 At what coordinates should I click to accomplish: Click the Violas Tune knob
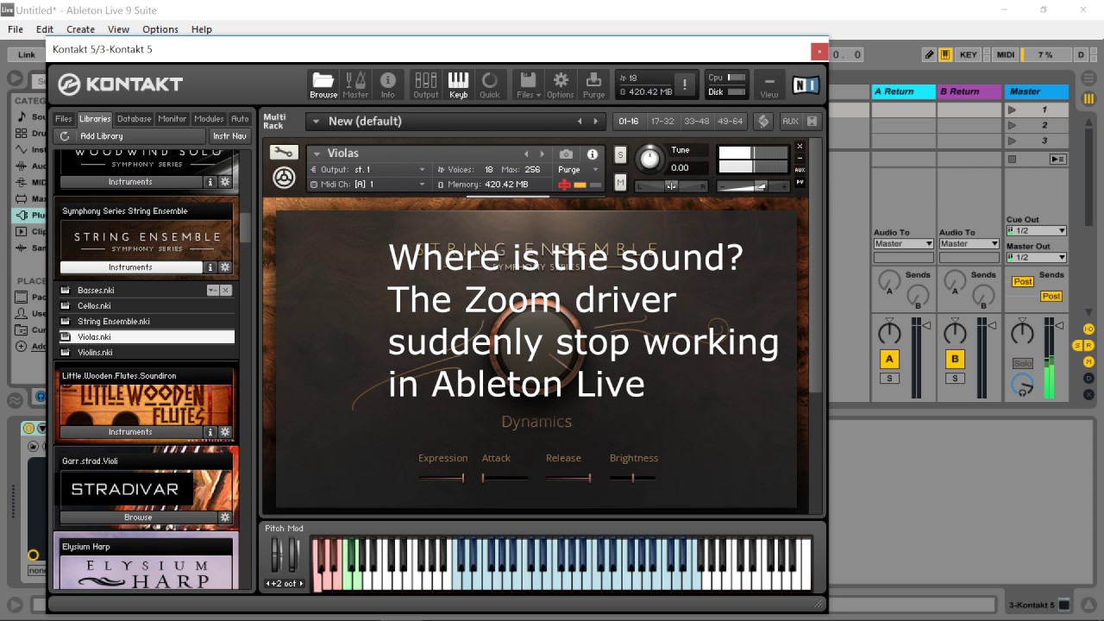[x=649, y=158]
